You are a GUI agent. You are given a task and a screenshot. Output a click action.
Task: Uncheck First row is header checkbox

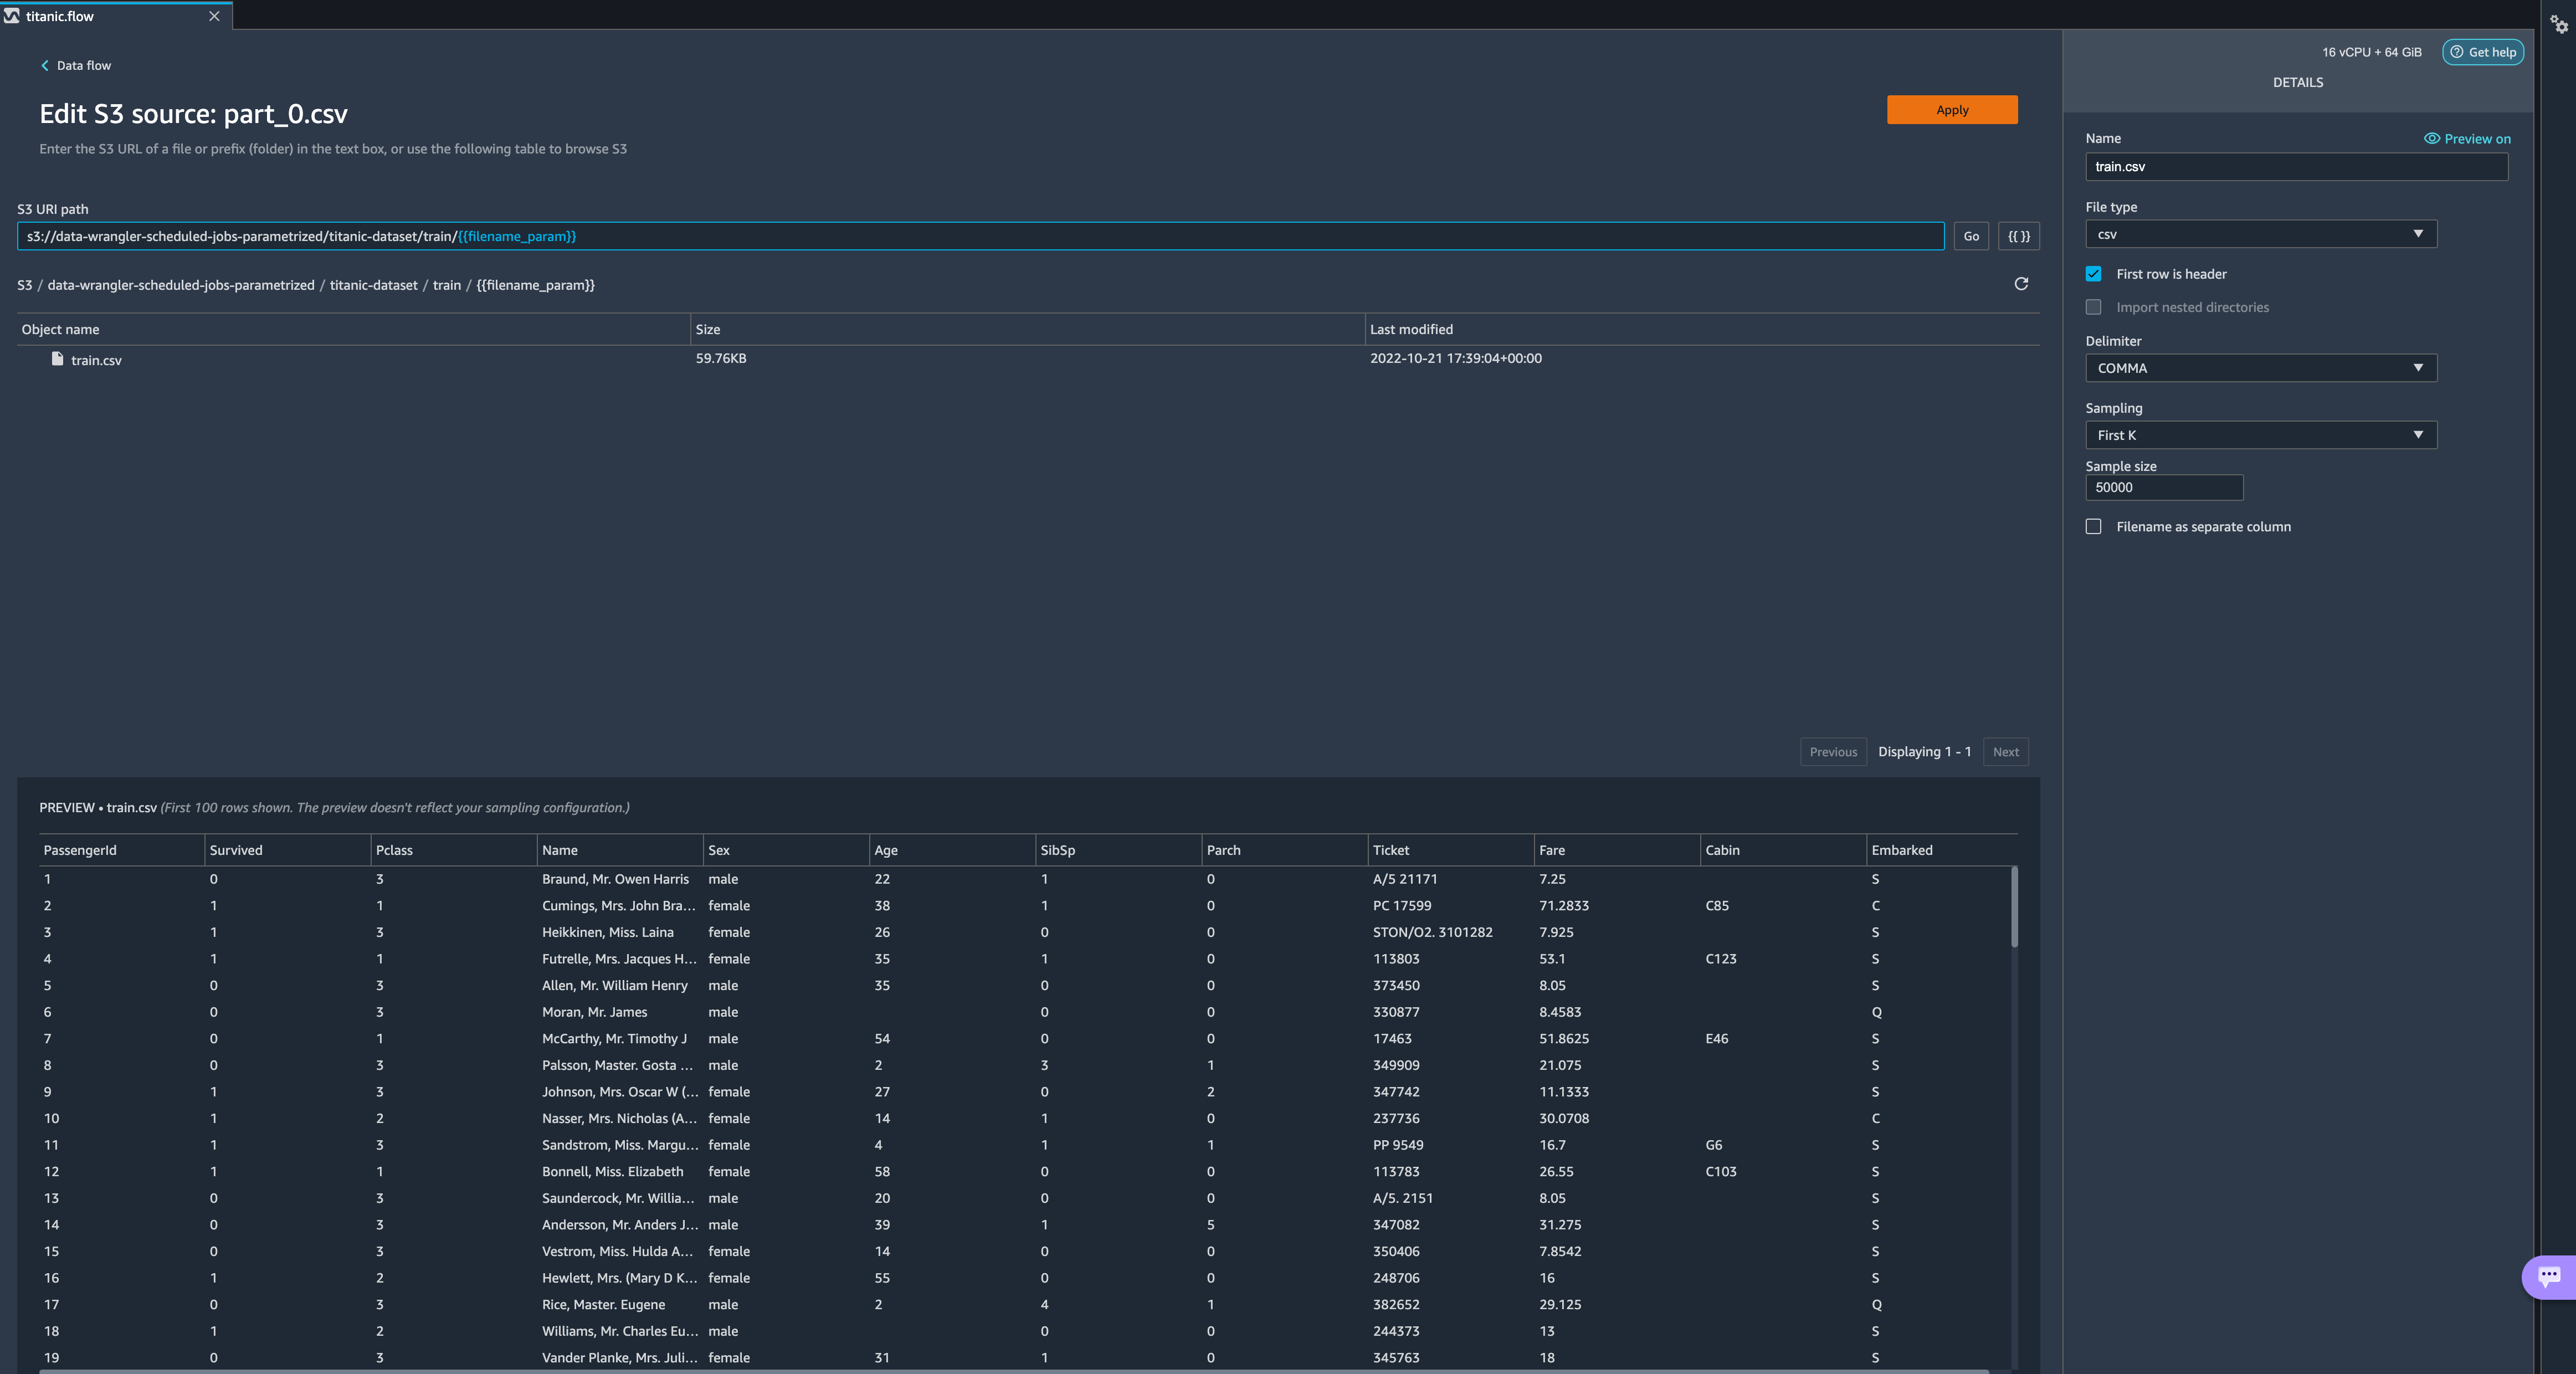(2094, 274)
